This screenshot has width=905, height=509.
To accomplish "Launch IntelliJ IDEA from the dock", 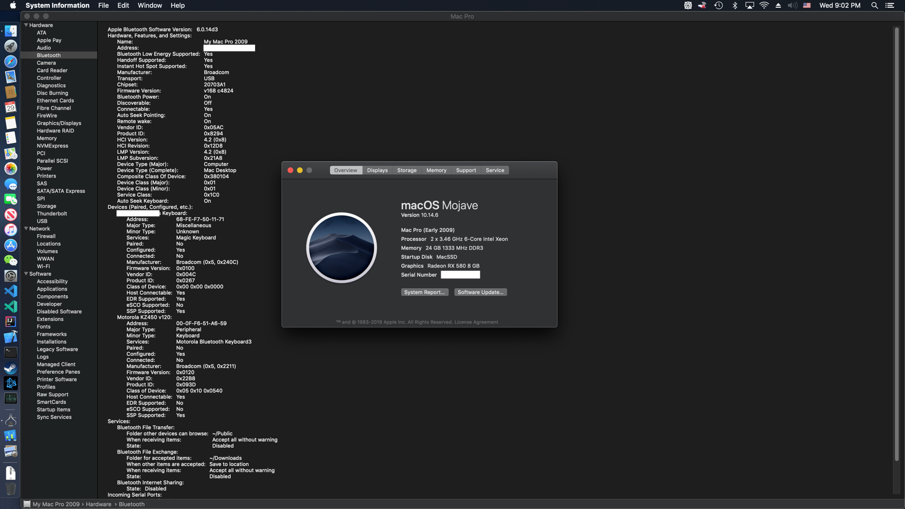I will 11,321.
